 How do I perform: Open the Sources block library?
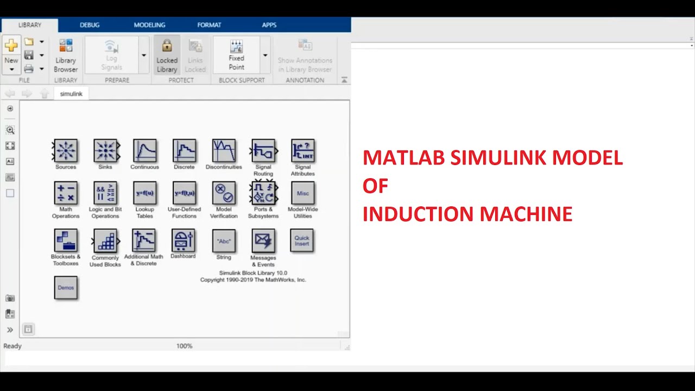point(66,151)
